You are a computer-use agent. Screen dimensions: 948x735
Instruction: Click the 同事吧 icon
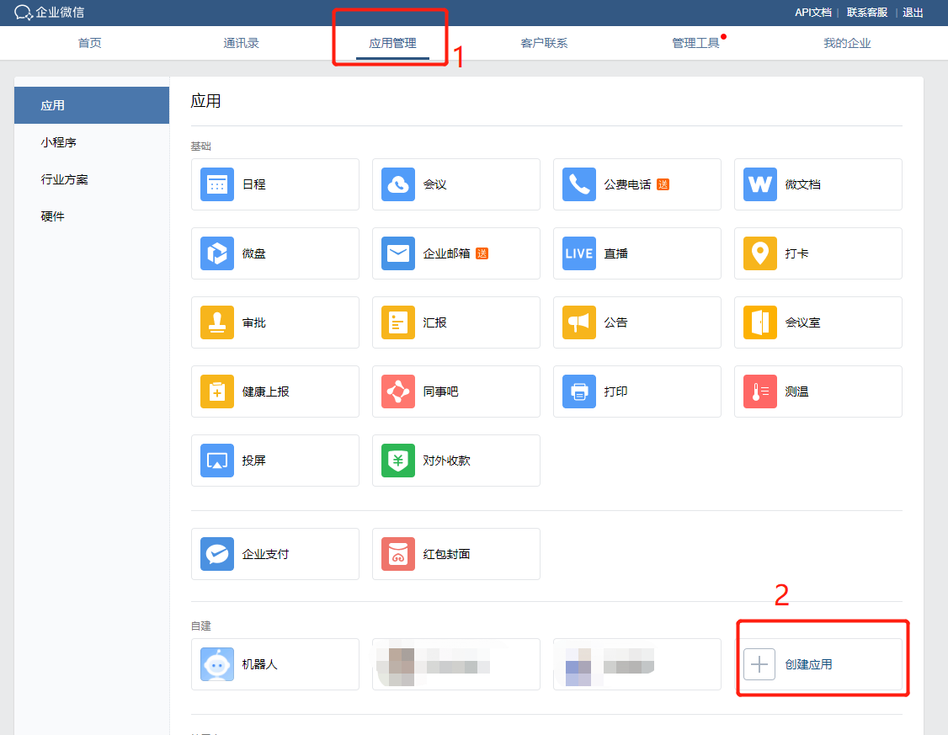click(398, 391)
